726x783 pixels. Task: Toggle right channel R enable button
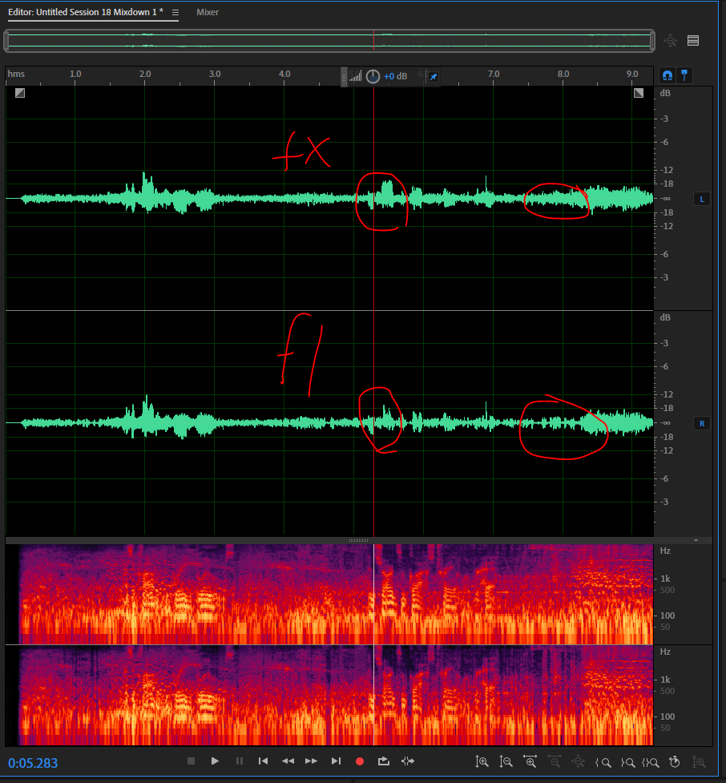click(x=702, y=423)
